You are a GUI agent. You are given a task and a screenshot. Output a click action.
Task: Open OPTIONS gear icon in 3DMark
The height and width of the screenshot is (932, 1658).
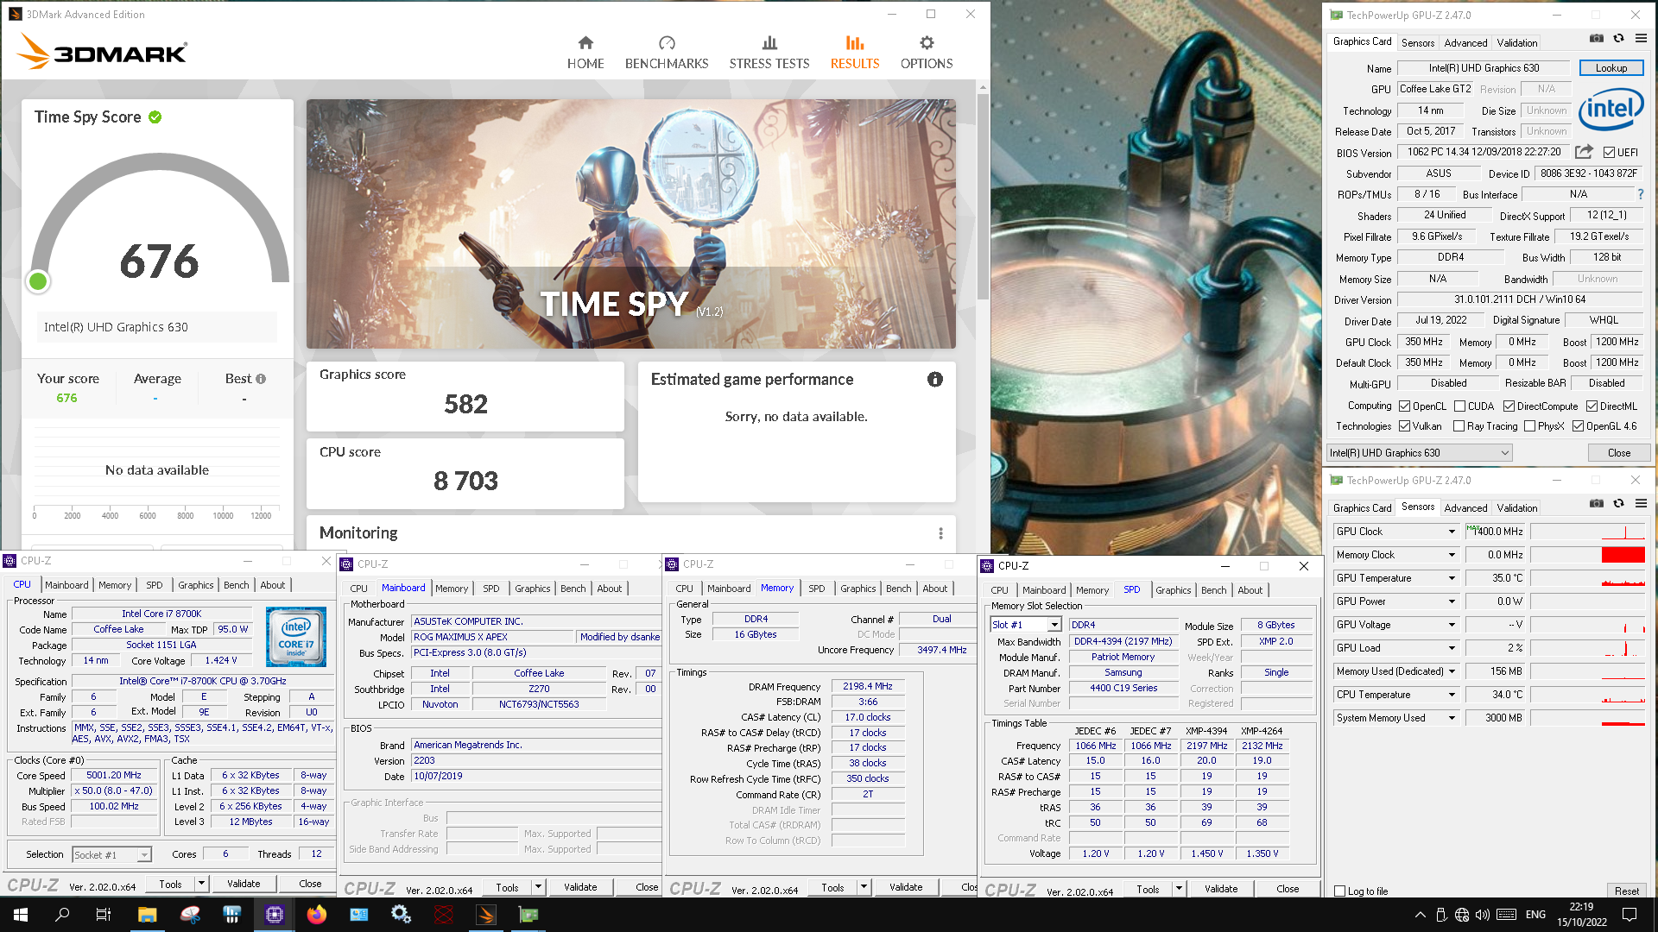(927, 43)
